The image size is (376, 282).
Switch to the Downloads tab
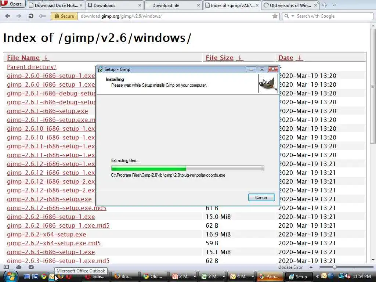[x=114, y=5]
